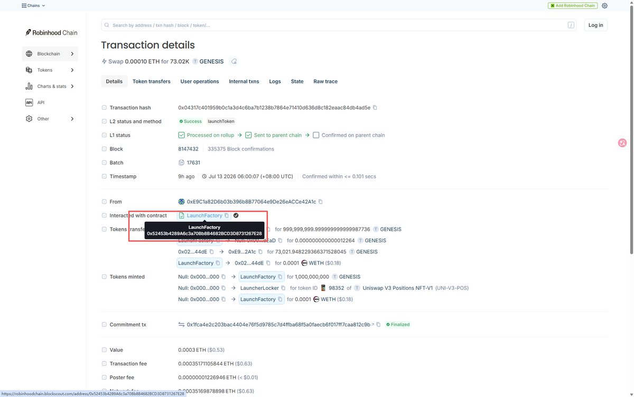Expand the Blockchain sidebar menu

point(50,54)
